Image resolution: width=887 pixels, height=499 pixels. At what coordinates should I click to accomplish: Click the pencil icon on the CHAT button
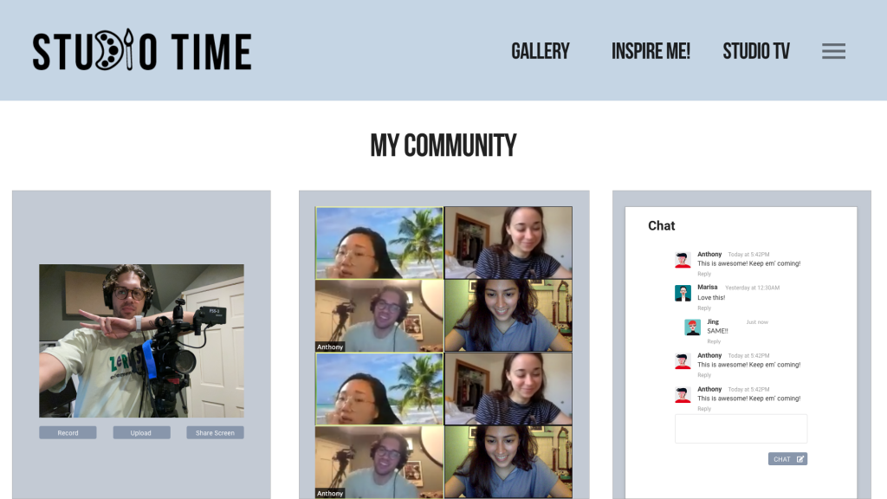[x=800, y=459]
